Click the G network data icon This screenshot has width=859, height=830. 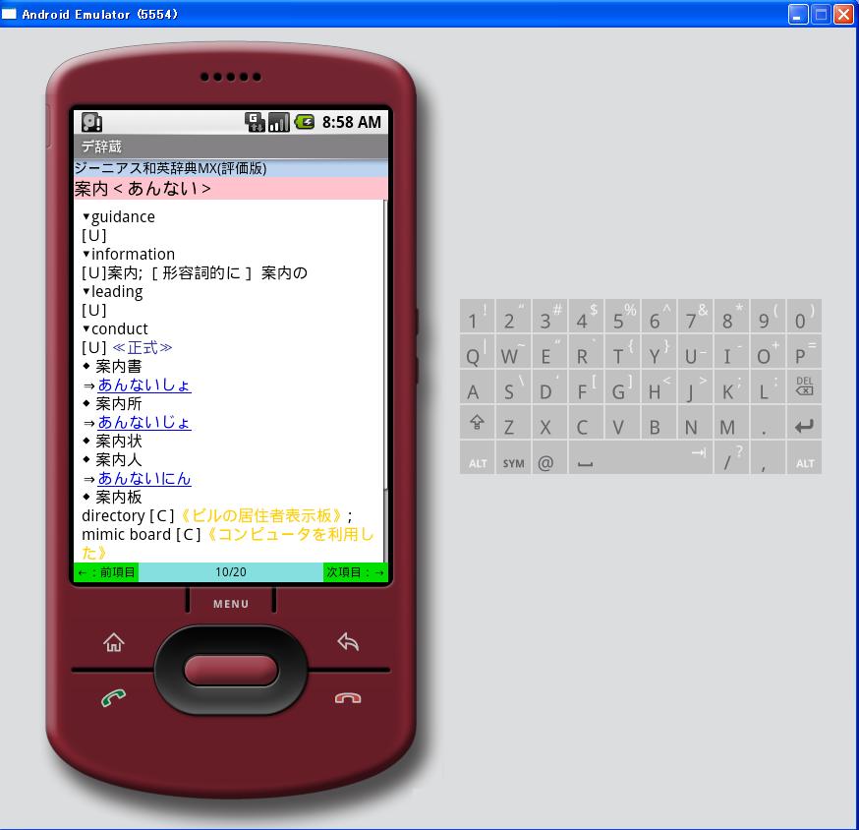pos(255,122)
